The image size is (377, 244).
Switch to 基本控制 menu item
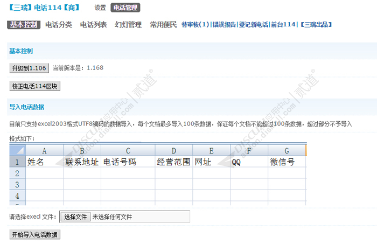(24, 25)
